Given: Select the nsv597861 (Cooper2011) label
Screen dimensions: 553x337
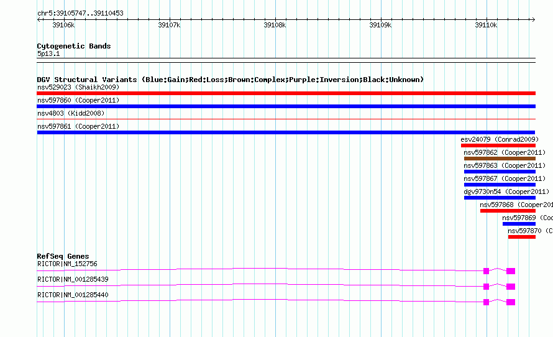Looking at the screenshot, I should click(78, 126).
